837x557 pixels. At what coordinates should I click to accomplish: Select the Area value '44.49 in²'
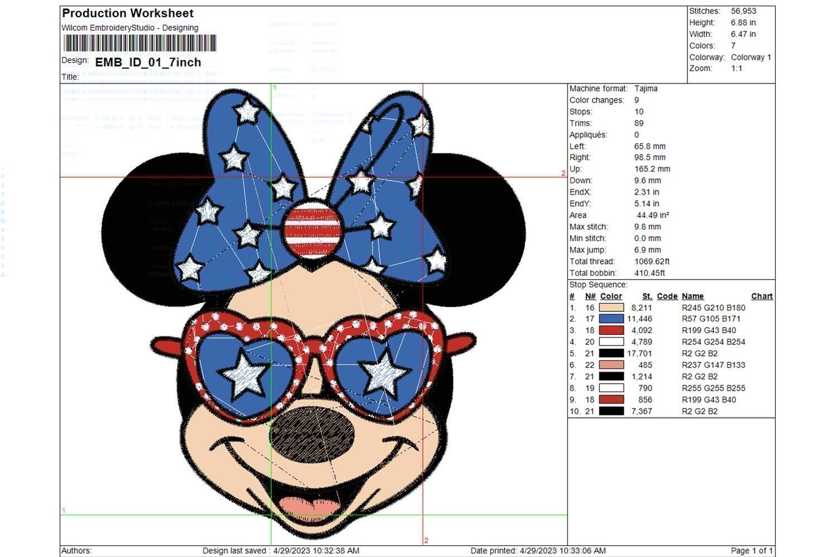(653, 215)
